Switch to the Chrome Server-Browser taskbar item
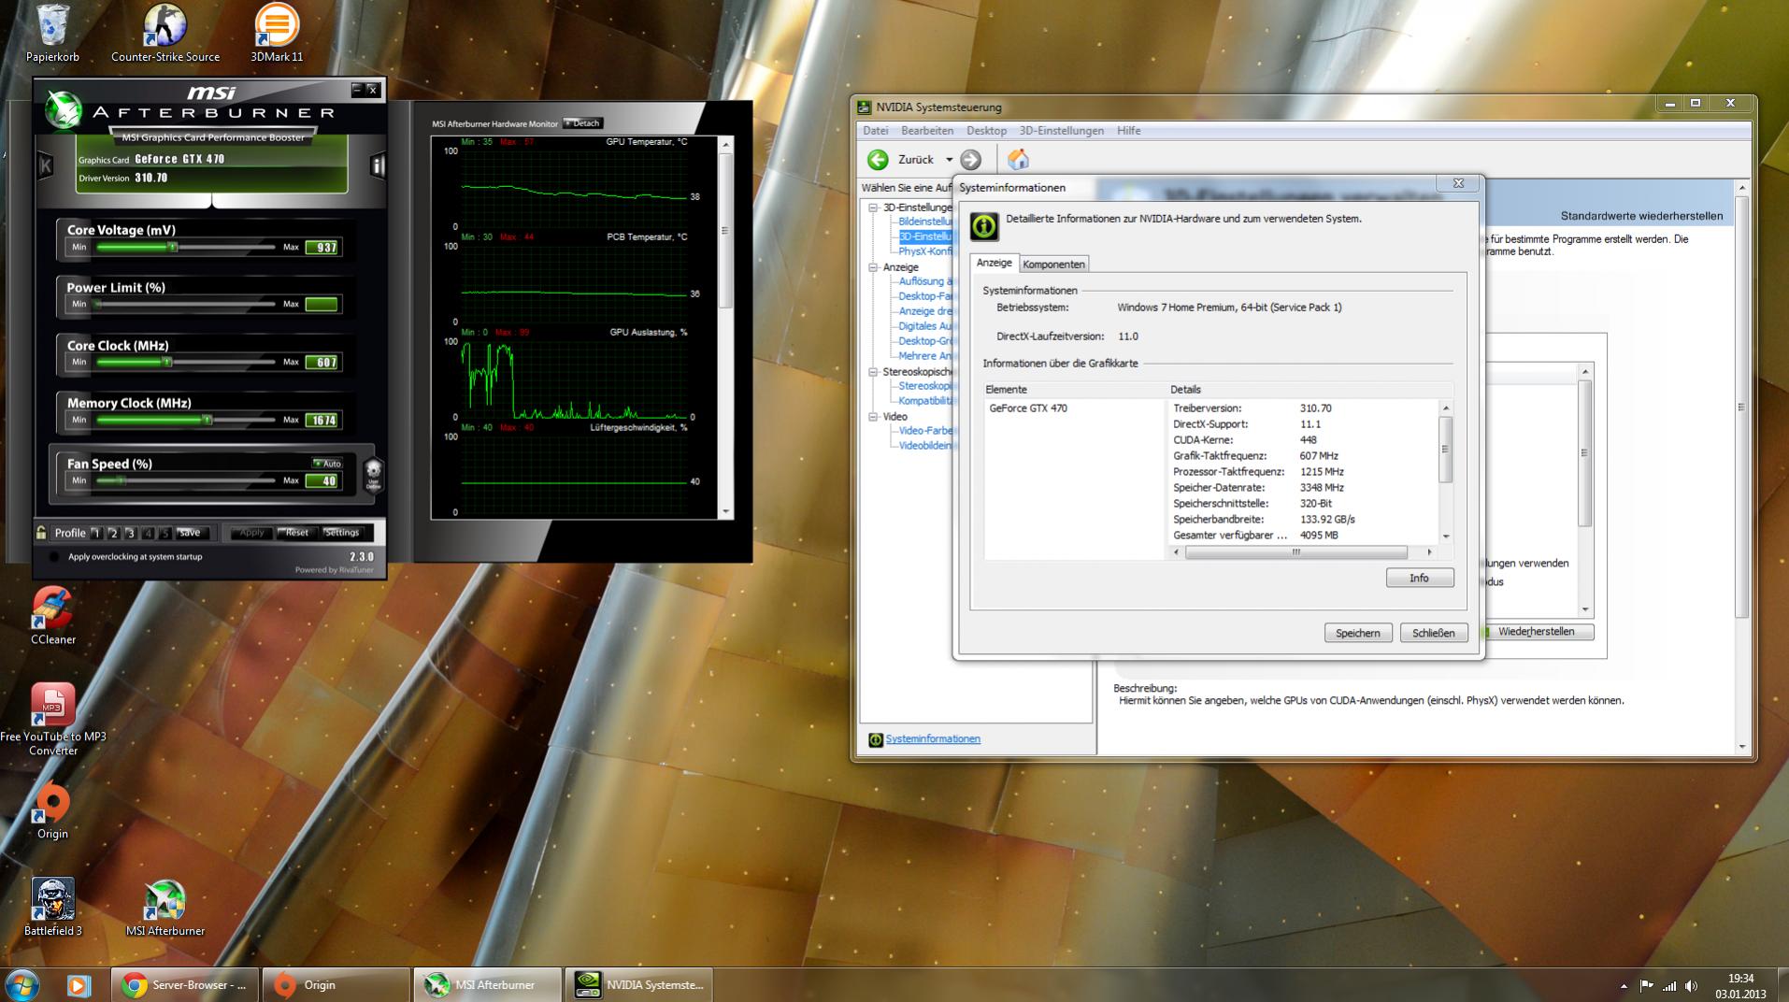This screenshot has width=1789, height=1002. pos(185,985)
